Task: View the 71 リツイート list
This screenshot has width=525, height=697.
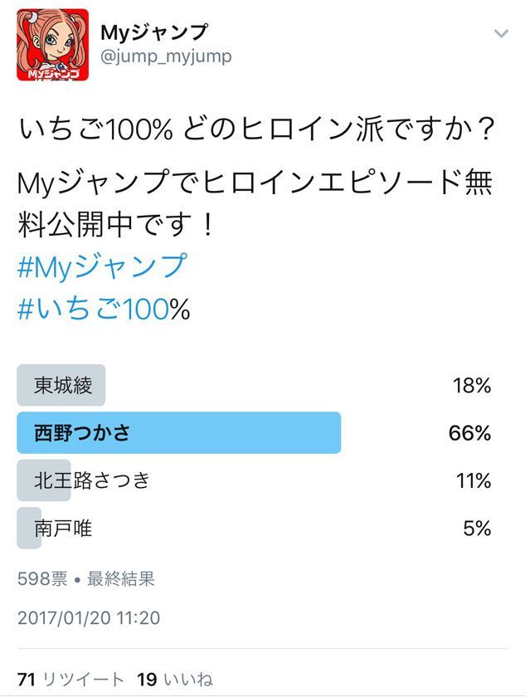Action: (x=71, y=680)
